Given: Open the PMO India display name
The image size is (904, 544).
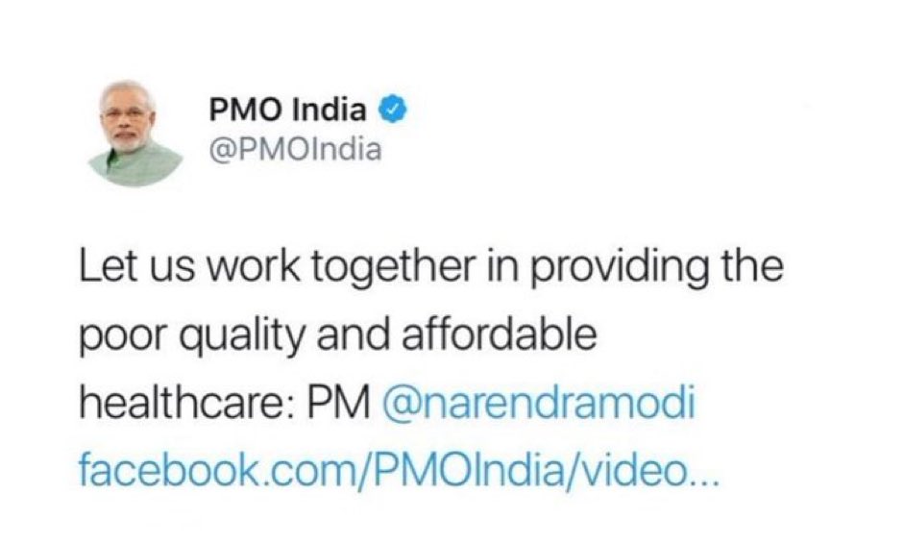Looking at the screenshot, I should click(x=287, y=110).
